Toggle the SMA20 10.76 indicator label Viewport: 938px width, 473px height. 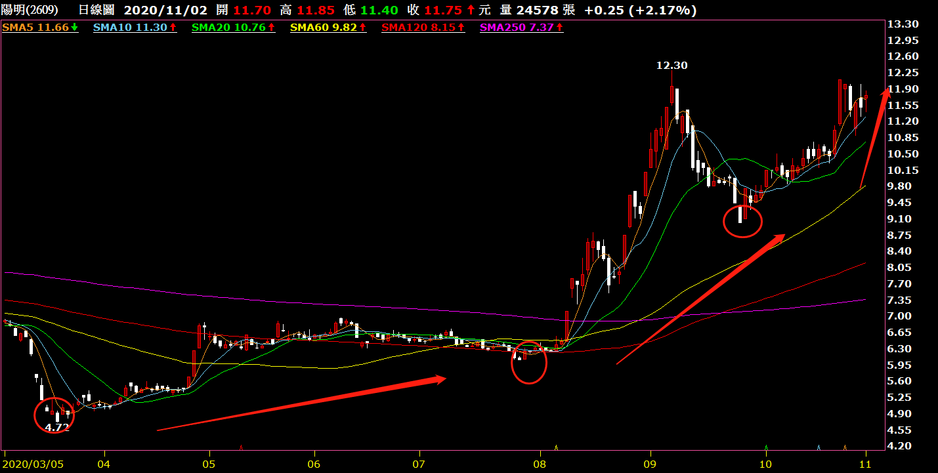click(230, 28)
